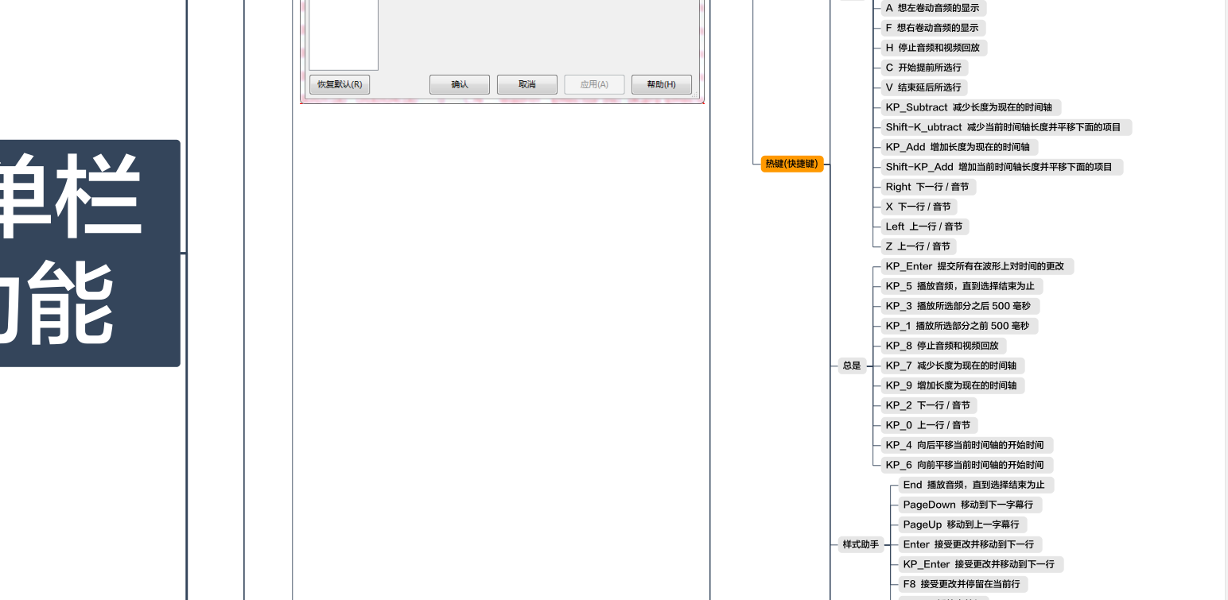Click the 帮助(H) button in the dialog
The height and width of the screenshot is (600, 1228).
coord(662,84)
